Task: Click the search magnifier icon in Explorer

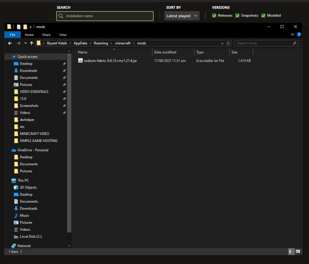Action: 295,43
